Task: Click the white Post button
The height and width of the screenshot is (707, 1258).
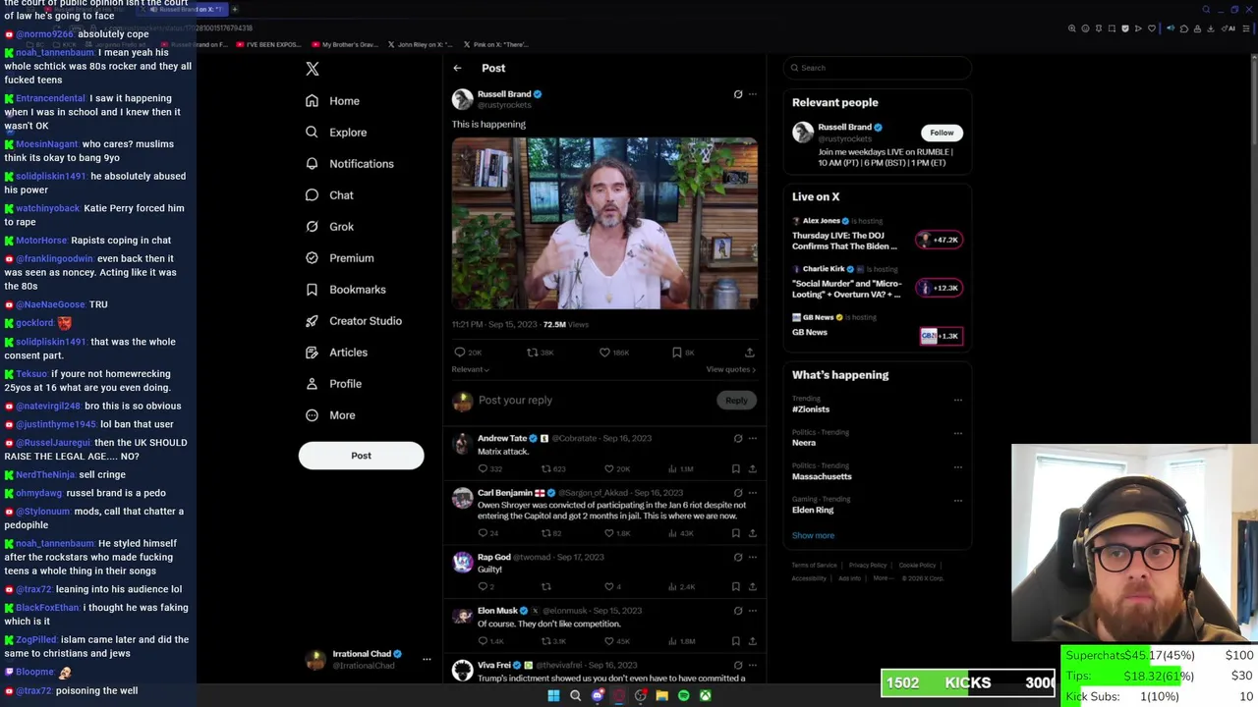Action: point(361,456)
